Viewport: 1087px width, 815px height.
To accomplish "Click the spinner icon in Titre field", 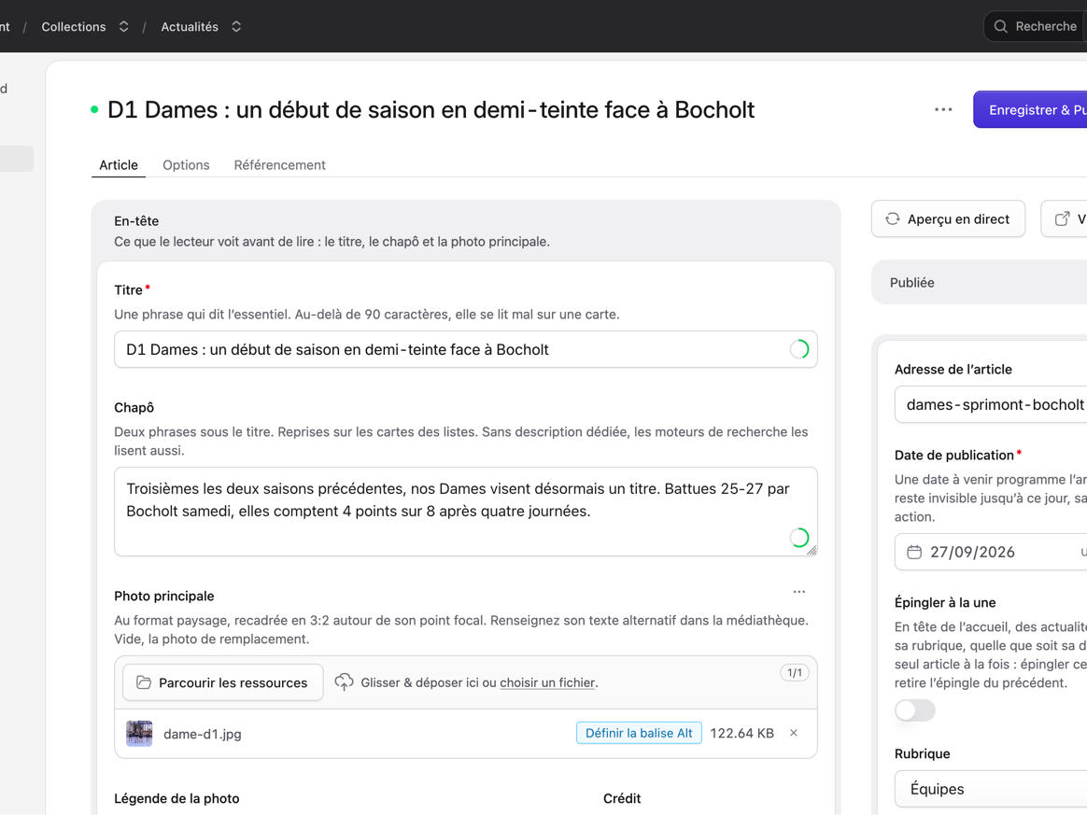I will (x=799, y=349).
